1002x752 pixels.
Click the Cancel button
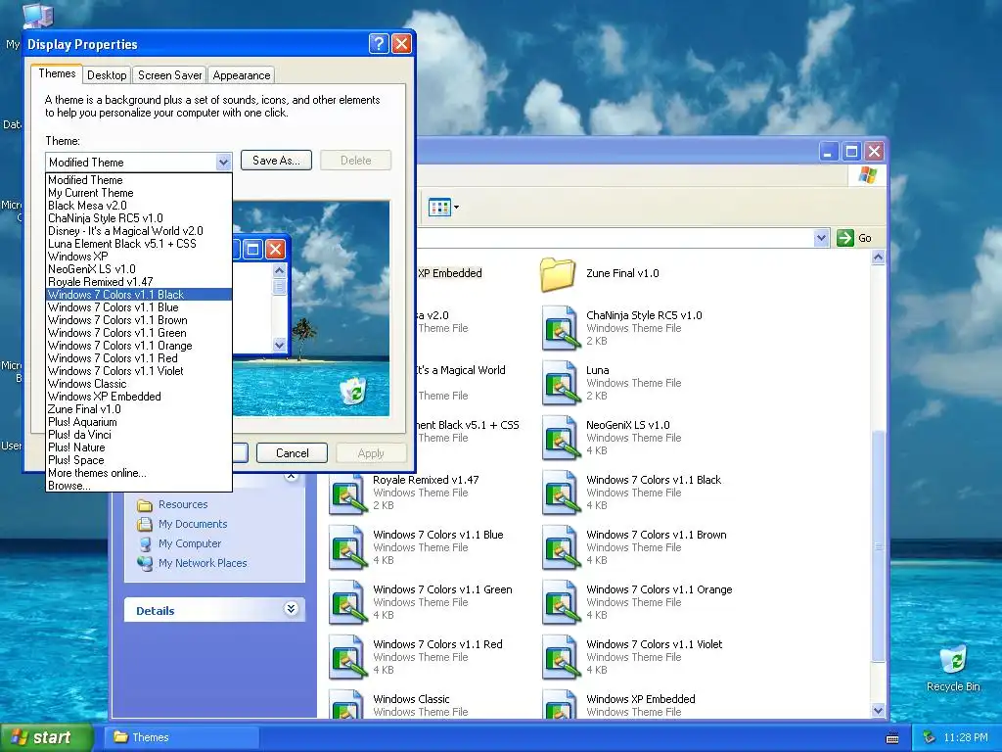pos(292,453)
